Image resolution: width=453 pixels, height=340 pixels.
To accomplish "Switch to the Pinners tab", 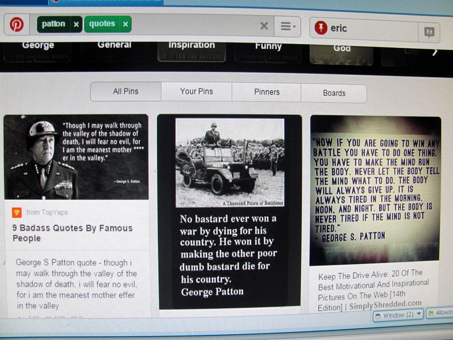I will coord(267,93).
